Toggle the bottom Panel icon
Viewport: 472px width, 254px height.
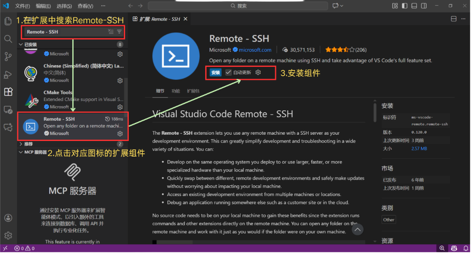[414, 6]
